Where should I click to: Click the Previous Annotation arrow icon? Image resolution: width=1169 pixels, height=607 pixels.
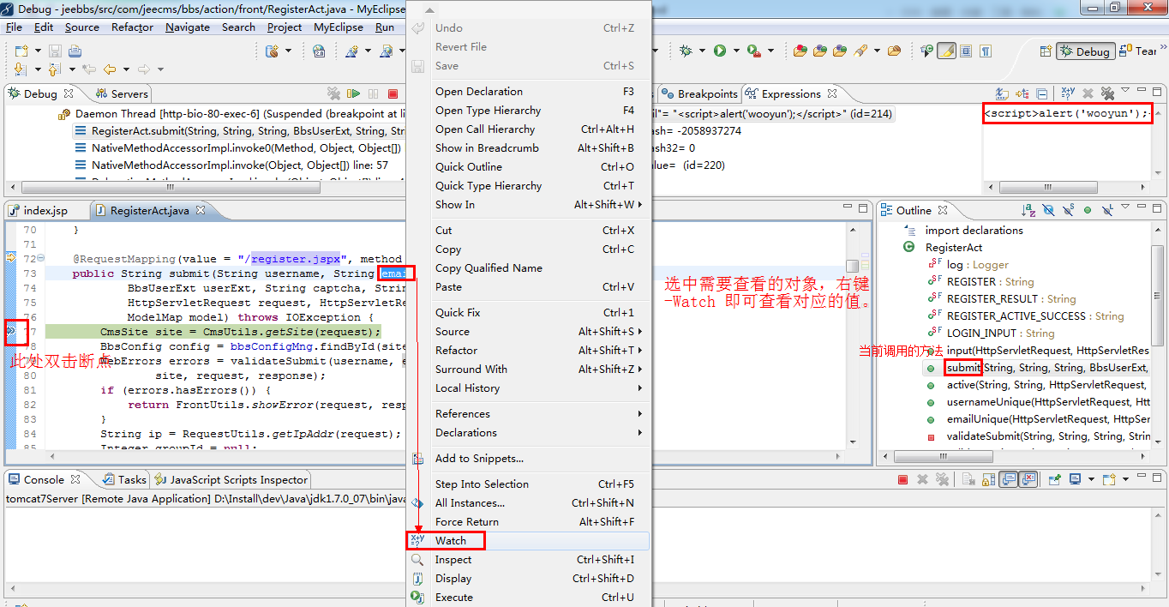click(55, 69)
